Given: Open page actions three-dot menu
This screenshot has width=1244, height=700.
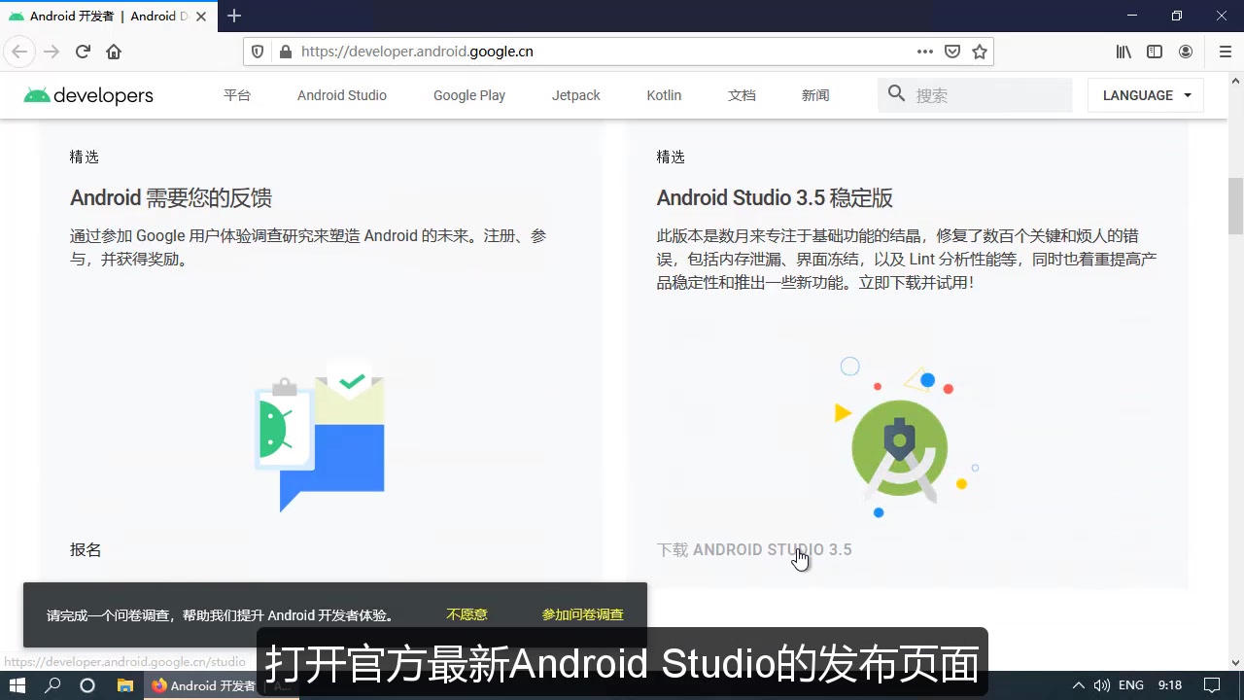Looking at the screenshot, I should [925, 52].
